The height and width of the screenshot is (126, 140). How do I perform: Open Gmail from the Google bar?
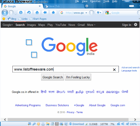click(81, 25)
